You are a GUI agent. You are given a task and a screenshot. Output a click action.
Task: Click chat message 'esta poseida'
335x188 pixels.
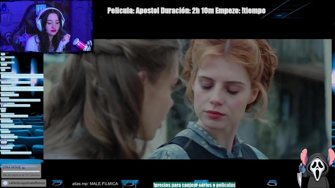tap(7, 121)
